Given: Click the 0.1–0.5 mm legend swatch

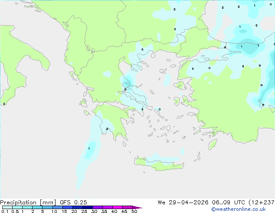Looking at the screenshot, I should click(7, 207).
